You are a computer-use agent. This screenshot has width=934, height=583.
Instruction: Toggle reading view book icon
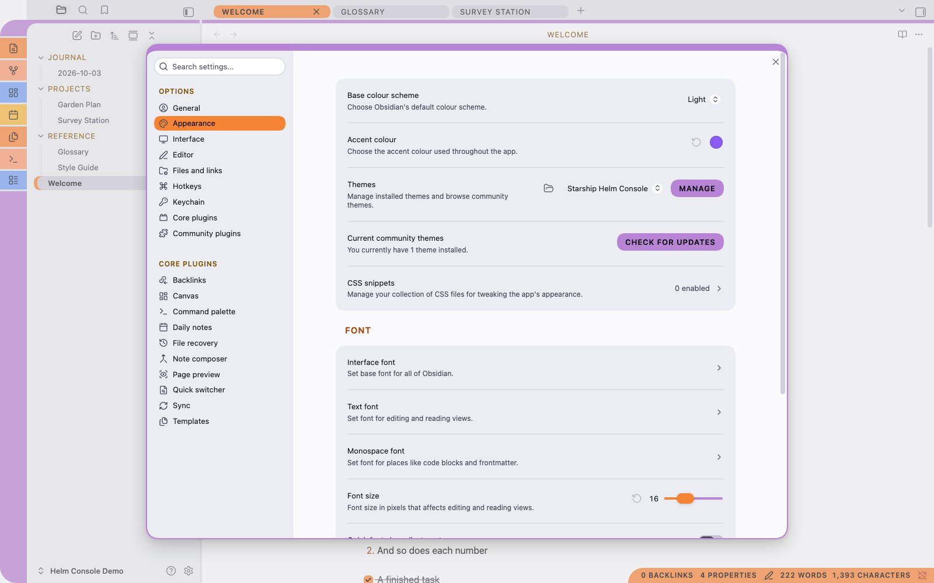pos(902,34)
